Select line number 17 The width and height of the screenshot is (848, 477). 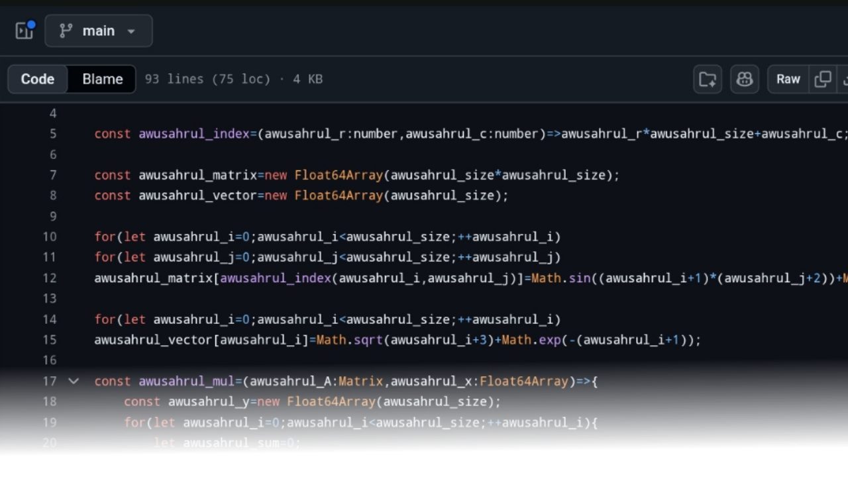coord(50,381)
